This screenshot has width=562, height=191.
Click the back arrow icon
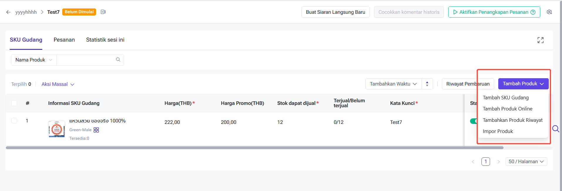[8, 12]
